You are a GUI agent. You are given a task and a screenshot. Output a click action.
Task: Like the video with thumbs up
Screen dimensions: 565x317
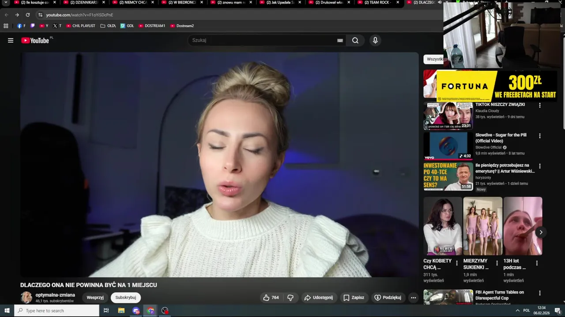271,298
